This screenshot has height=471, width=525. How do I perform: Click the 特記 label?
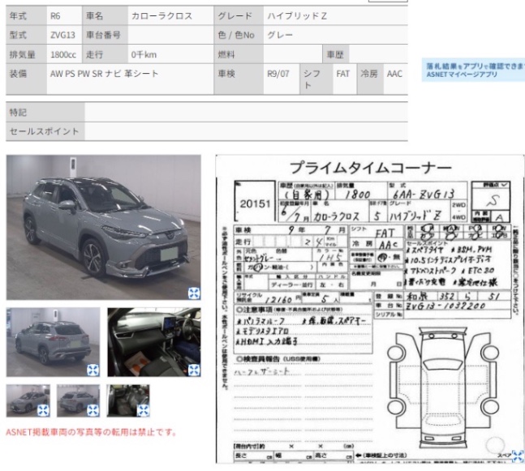click(x=18, y=112)
